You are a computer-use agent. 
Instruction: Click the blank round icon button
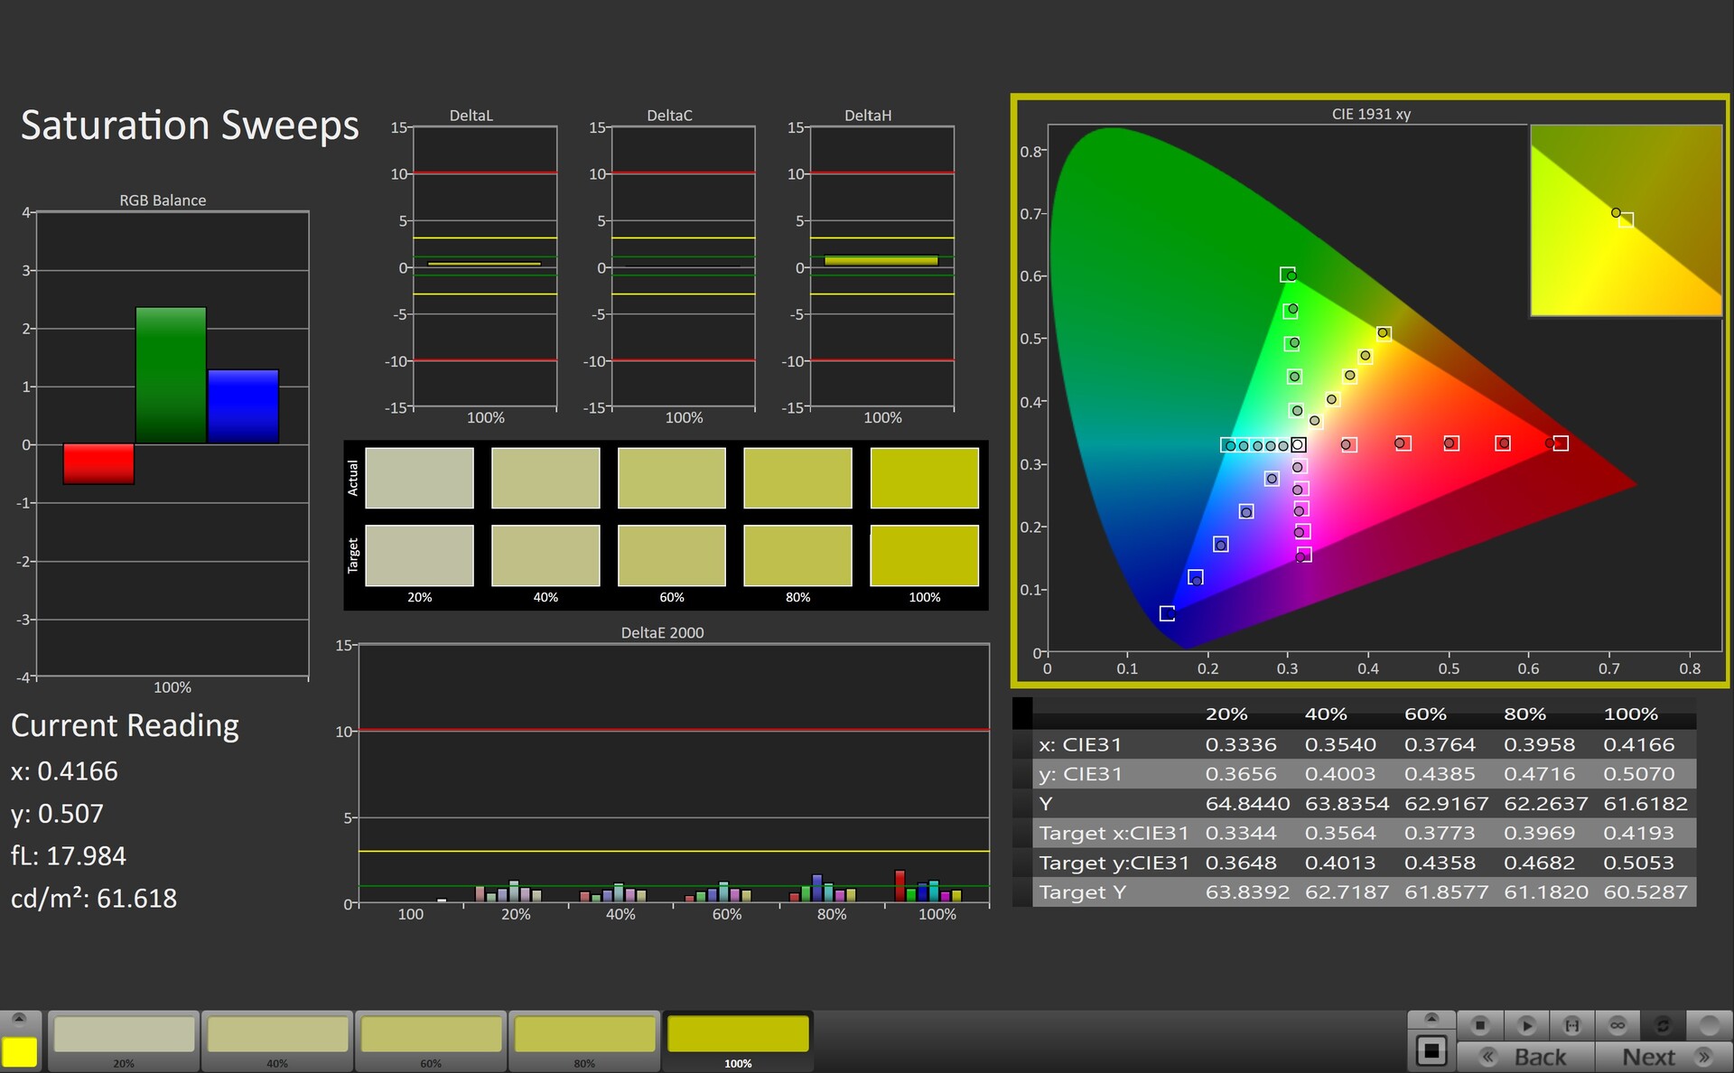pos(1709,1025)
